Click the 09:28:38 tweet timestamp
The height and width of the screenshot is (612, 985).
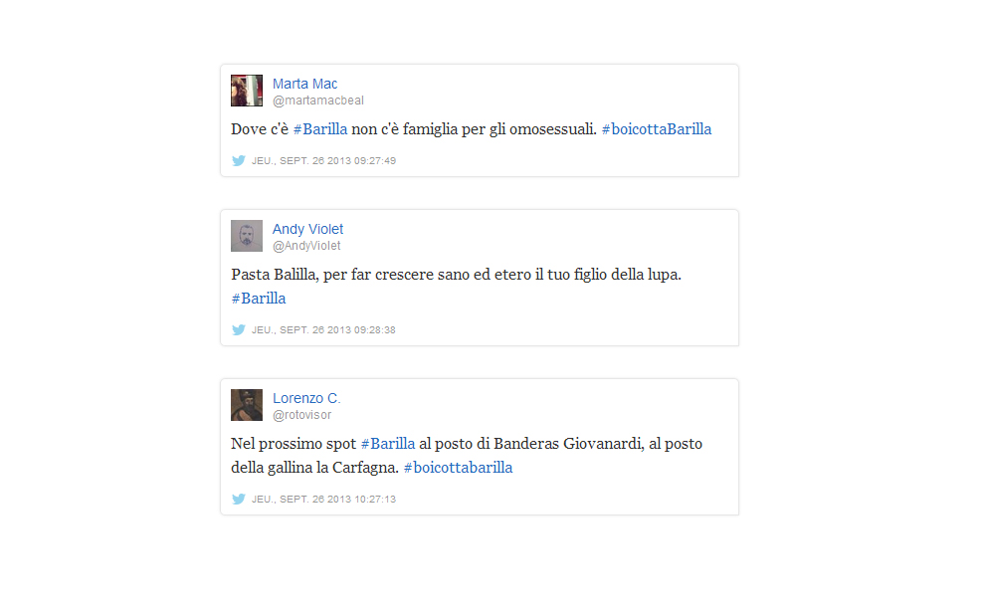[324, 329]
